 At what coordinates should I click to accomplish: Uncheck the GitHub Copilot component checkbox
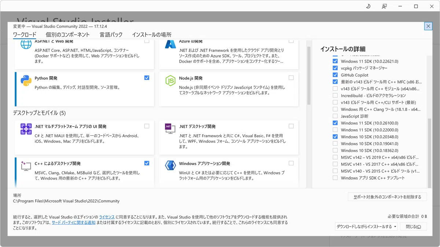[335, 75]
